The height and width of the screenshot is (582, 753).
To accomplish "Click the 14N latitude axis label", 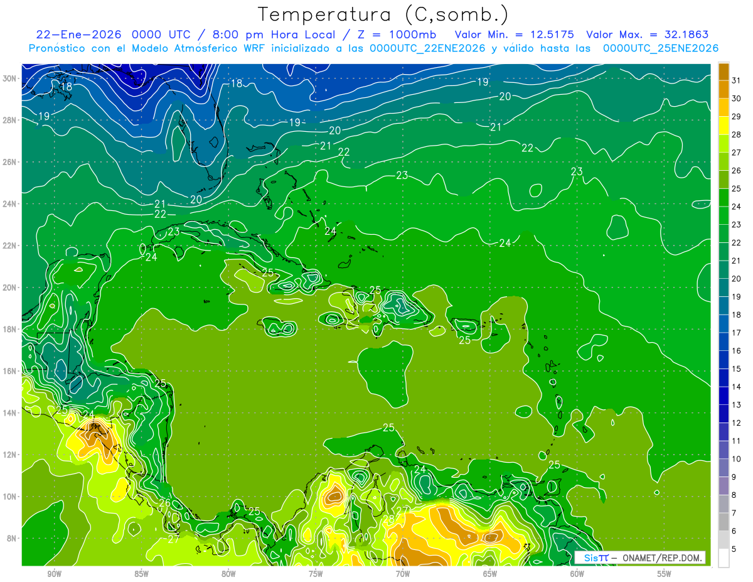I will point(10,413).
